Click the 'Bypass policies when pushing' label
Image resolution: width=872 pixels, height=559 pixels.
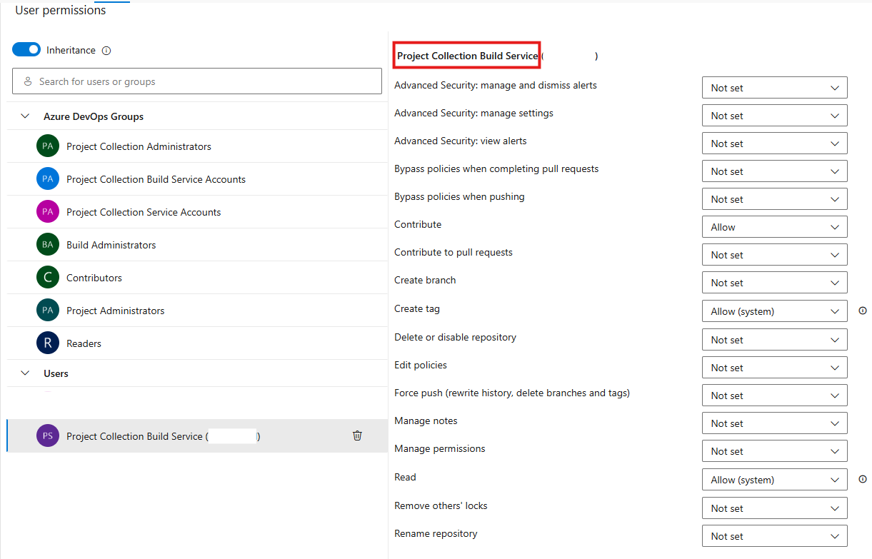[x=459, y=196]
